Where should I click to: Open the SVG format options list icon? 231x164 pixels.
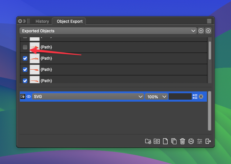(x=195, y=97)
